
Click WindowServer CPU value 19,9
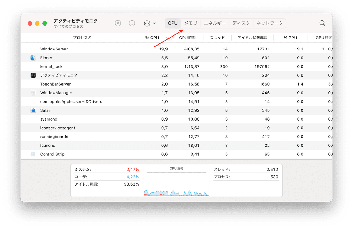(163, 49)
